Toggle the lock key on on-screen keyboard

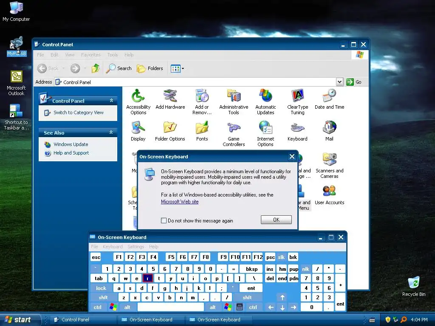point(101,288)
